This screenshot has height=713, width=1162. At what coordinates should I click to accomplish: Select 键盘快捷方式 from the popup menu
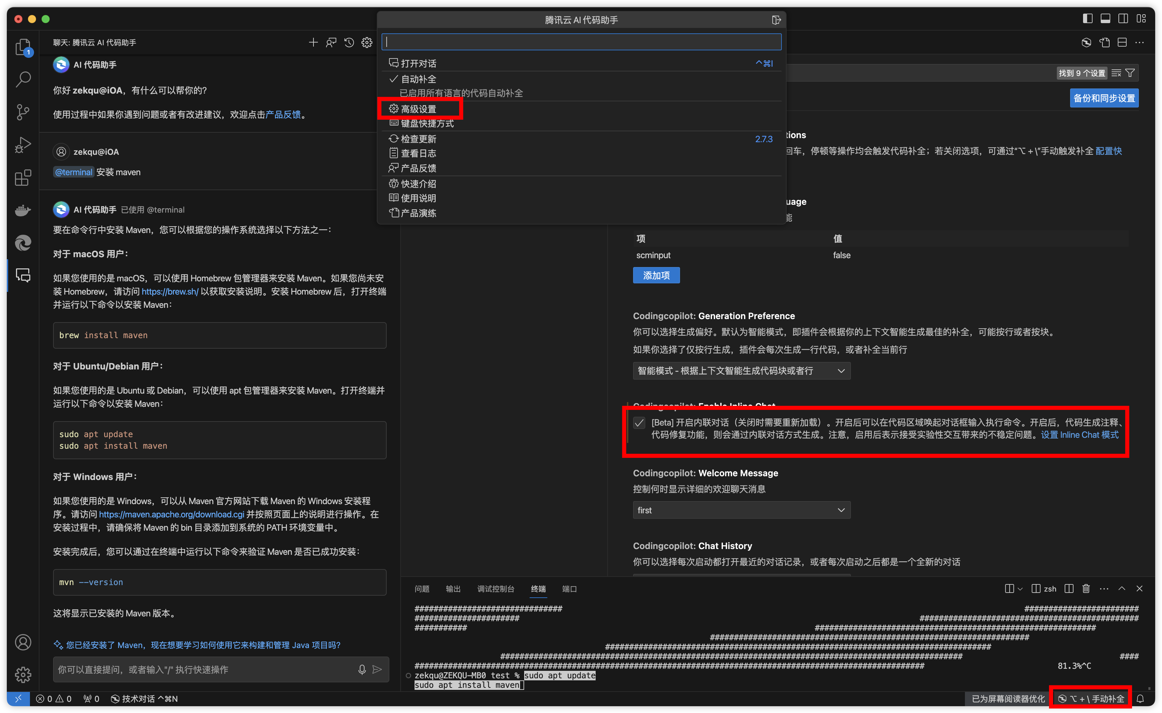pos(581,123)
